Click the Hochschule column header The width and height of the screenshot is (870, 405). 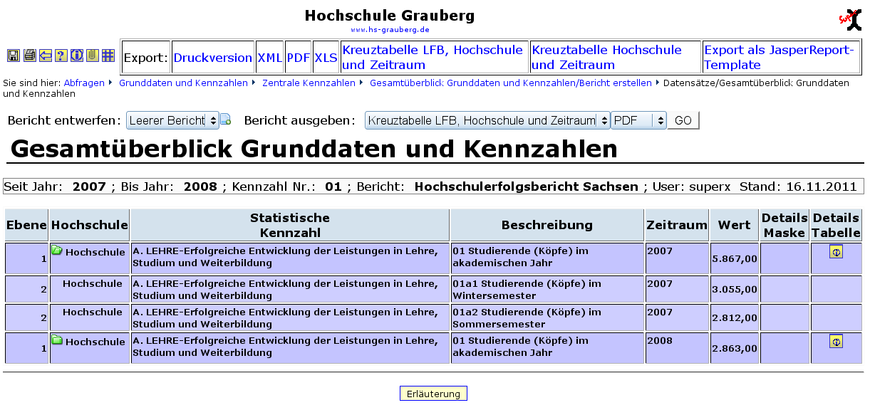90,225
